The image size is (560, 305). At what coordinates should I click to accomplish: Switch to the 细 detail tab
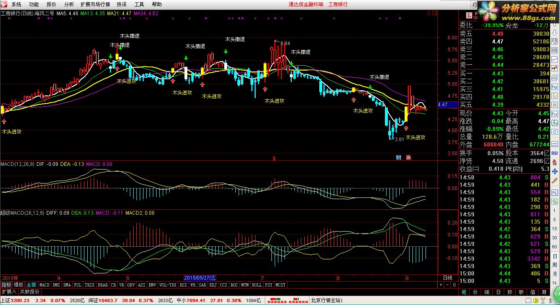pyautogui.click(x=487, y=292)
